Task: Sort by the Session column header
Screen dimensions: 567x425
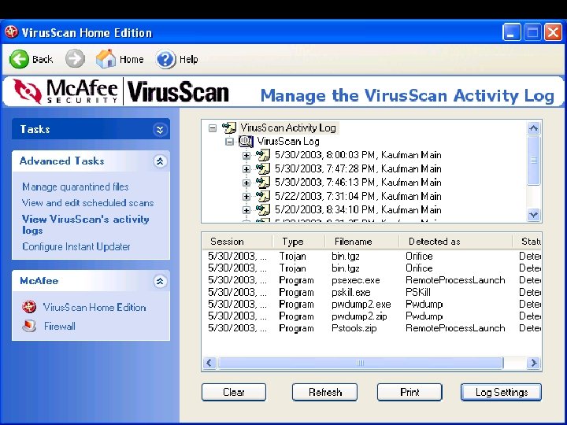Action: 237,241
